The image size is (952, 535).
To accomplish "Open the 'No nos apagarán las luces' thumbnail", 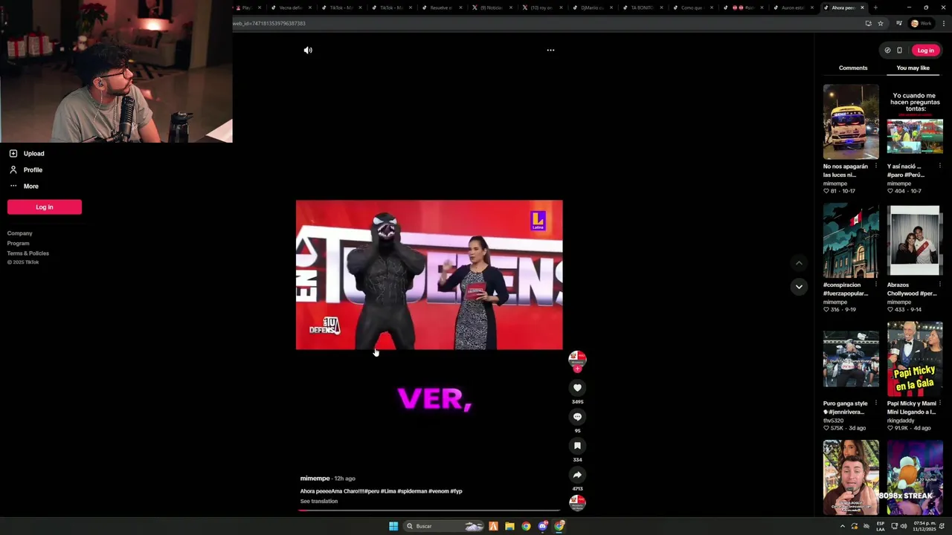I will pos(851,122).
